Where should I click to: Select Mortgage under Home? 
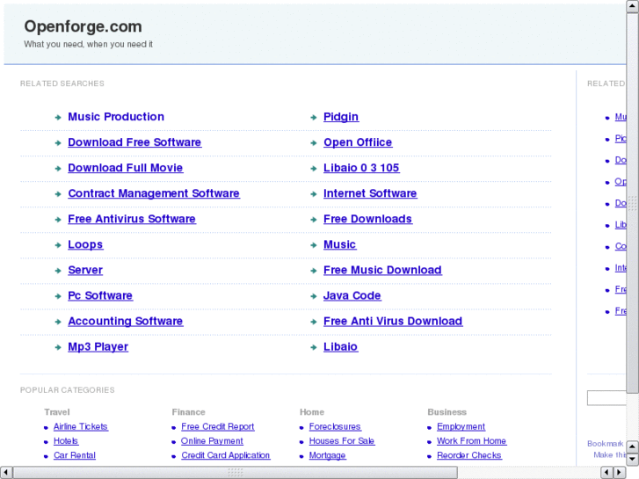click(327, 455)
